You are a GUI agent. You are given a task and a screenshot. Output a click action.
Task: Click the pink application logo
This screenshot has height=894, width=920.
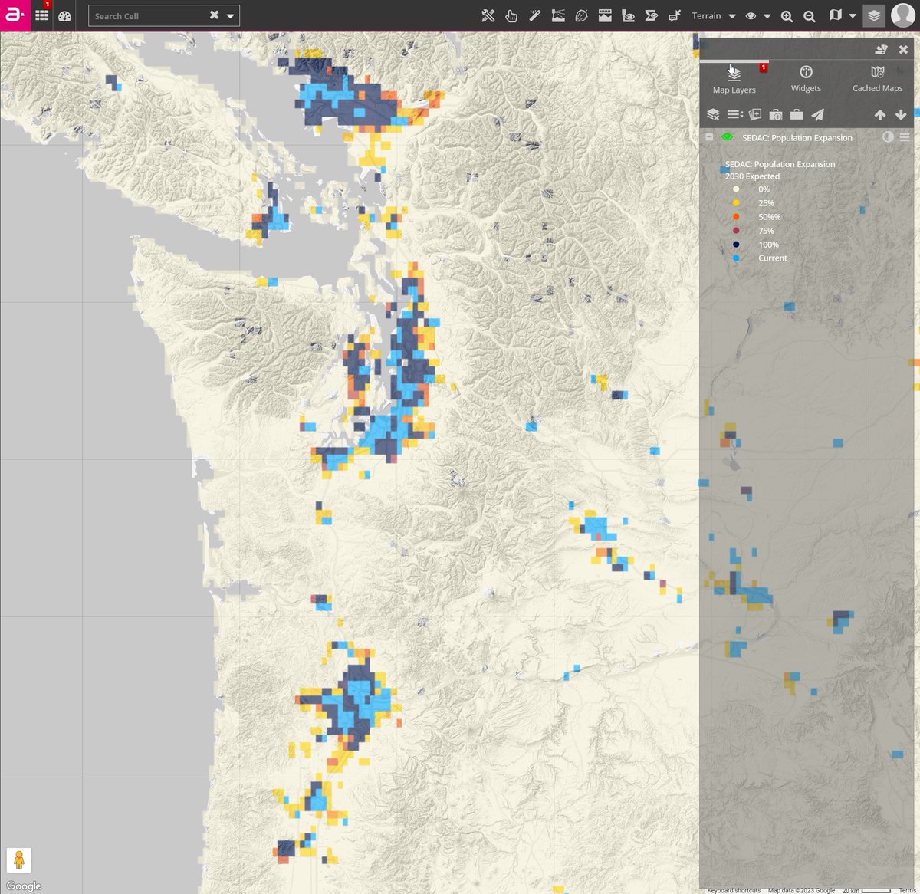coord(15,15)
